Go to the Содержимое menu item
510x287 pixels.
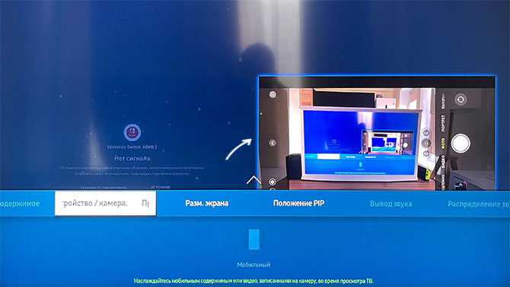[20, 203]
